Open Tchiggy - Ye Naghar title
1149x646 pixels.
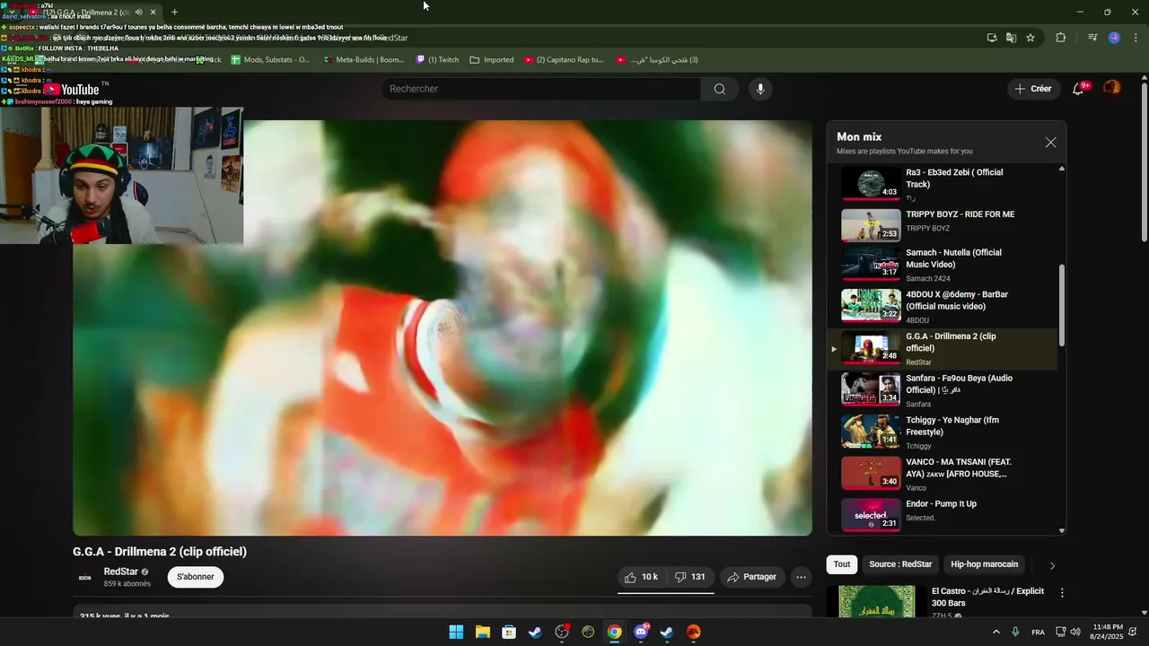point(952,426)
